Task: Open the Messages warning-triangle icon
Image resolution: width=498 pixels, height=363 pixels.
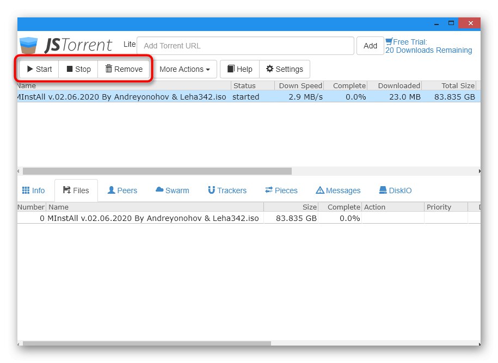Action: (x=319, y=190)
